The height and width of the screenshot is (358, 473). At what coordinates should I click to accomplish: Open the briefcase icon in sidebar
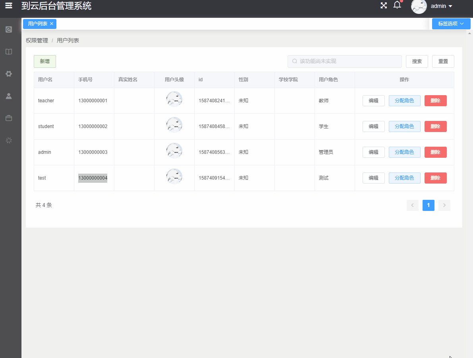coord(9,118)
